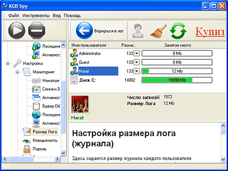Click tree horizontal scroll right arrow
The width and height of the screenshot is (228, 171).
[57, 159]
